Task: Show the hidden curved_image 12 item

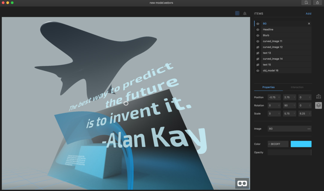Action: tap(258, 47)
